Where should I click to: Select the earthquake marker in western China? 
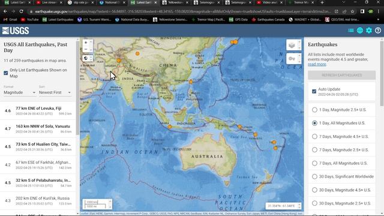(x=137, y=53)
